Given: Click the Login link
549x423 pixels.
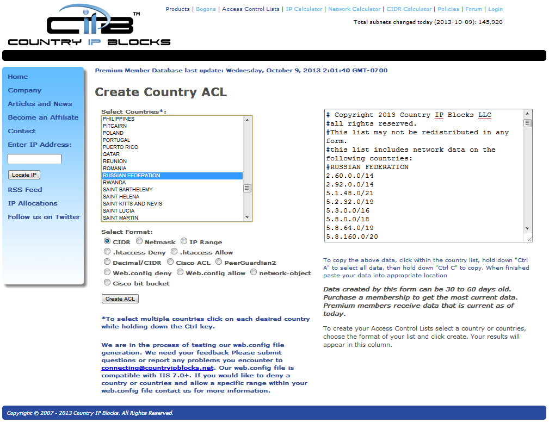Looking at the screenshot, I should (x=496, y=9).
